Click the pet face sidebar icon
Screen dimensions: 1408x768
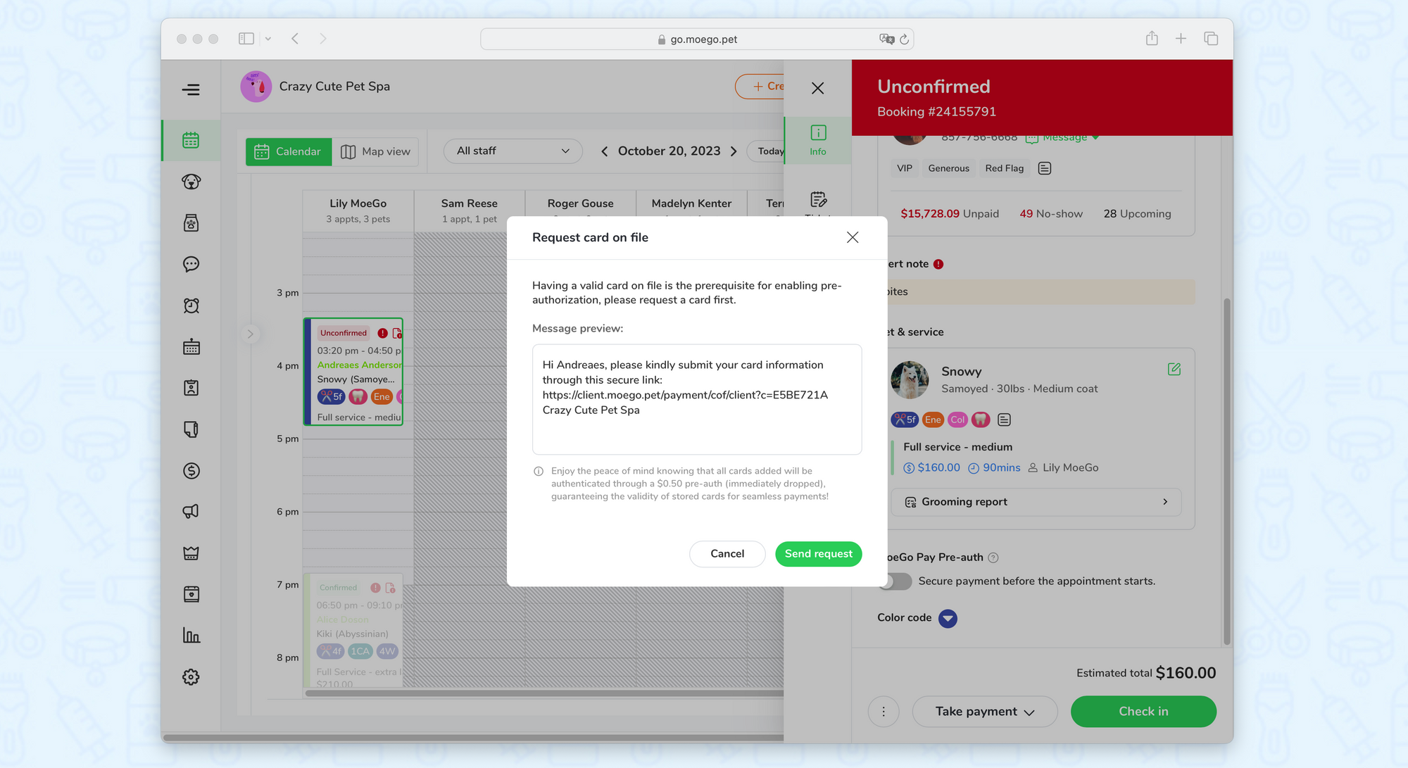(x=191, y=182)
